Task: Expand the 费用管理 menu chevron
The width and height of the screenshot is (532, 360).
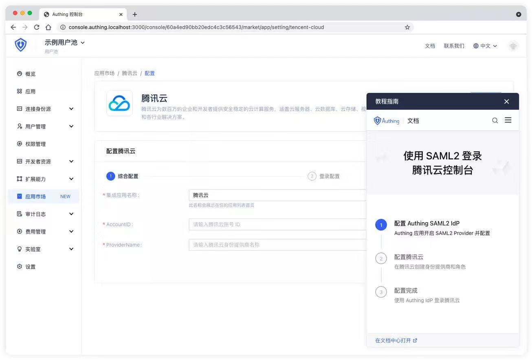Action: (71, 232)
